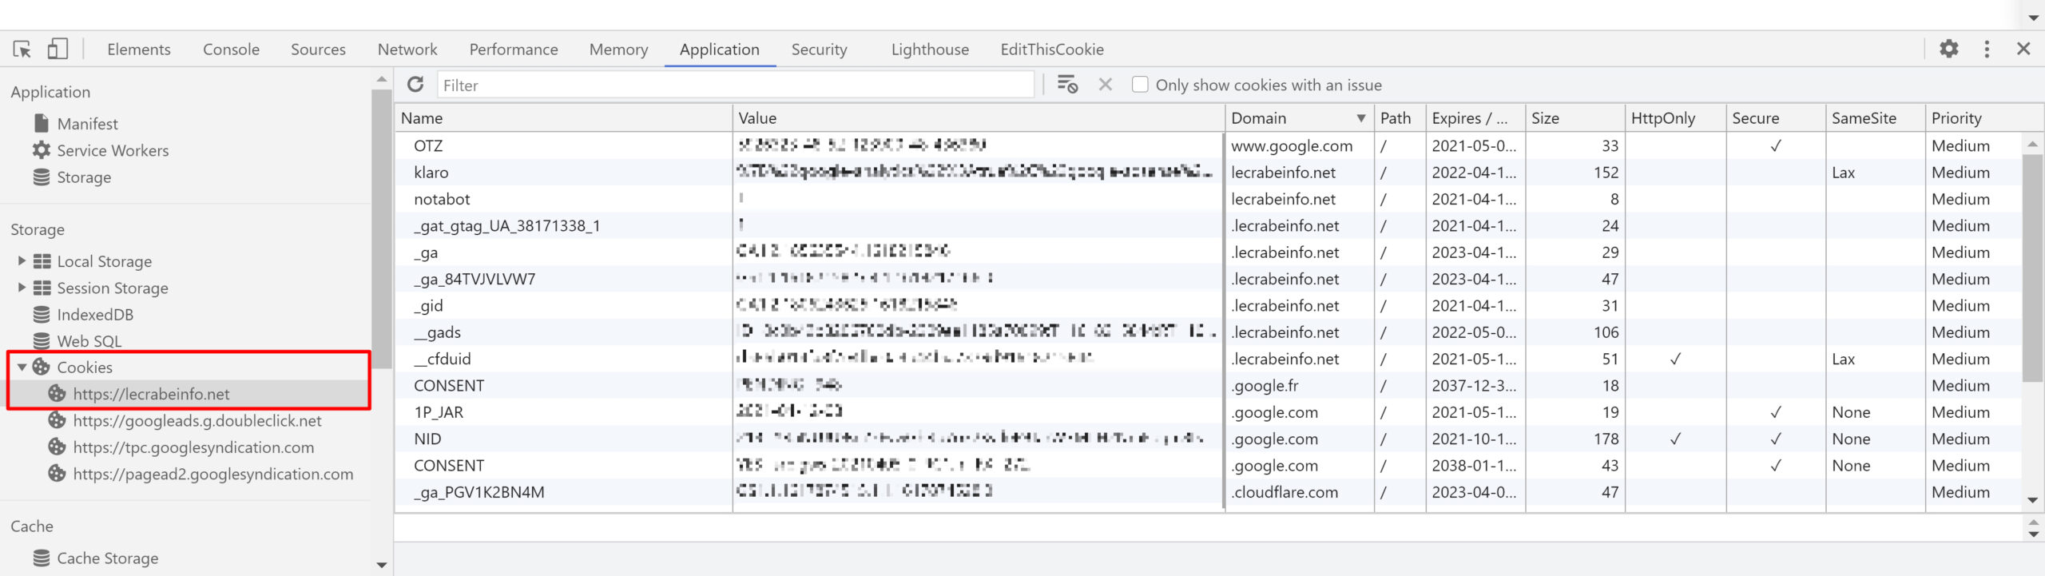Click the .cloudflare.com domain cell
Screen dimensions: 2045x576
pos(1299,492)
